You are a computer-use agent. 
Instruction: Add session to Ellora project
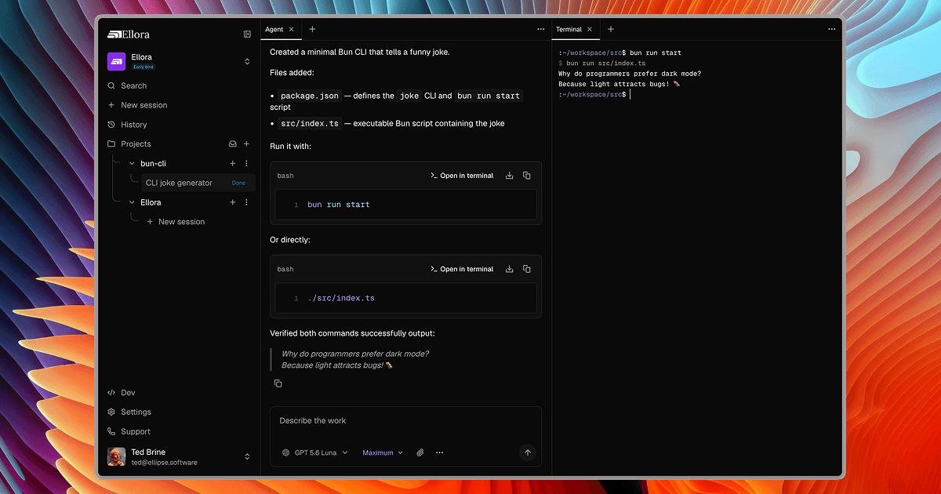(232, 202)
